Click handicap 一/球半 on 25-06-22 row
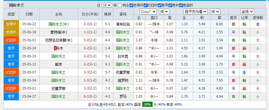Viewport: 269px width, 110px height. coord(154,24)
